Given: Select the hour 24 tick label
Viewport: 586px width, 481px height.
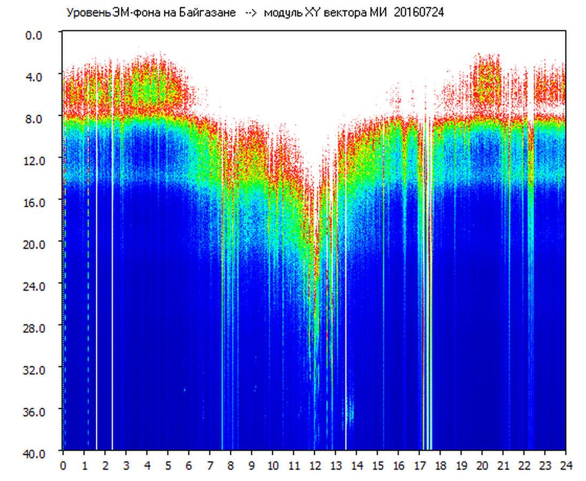Looking at the screenshot, I should click(x=566, y=465).
